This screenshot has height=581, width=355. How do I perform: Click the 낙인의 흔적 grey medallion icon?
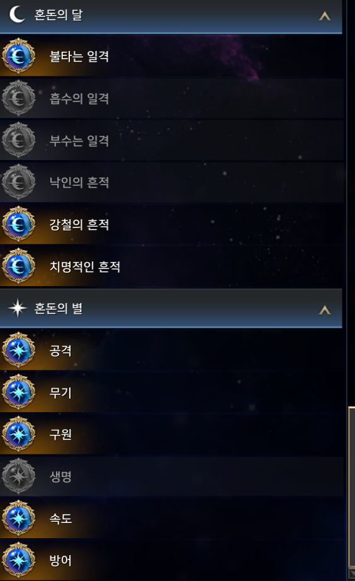pyautogui.click(x=18, y=182)
